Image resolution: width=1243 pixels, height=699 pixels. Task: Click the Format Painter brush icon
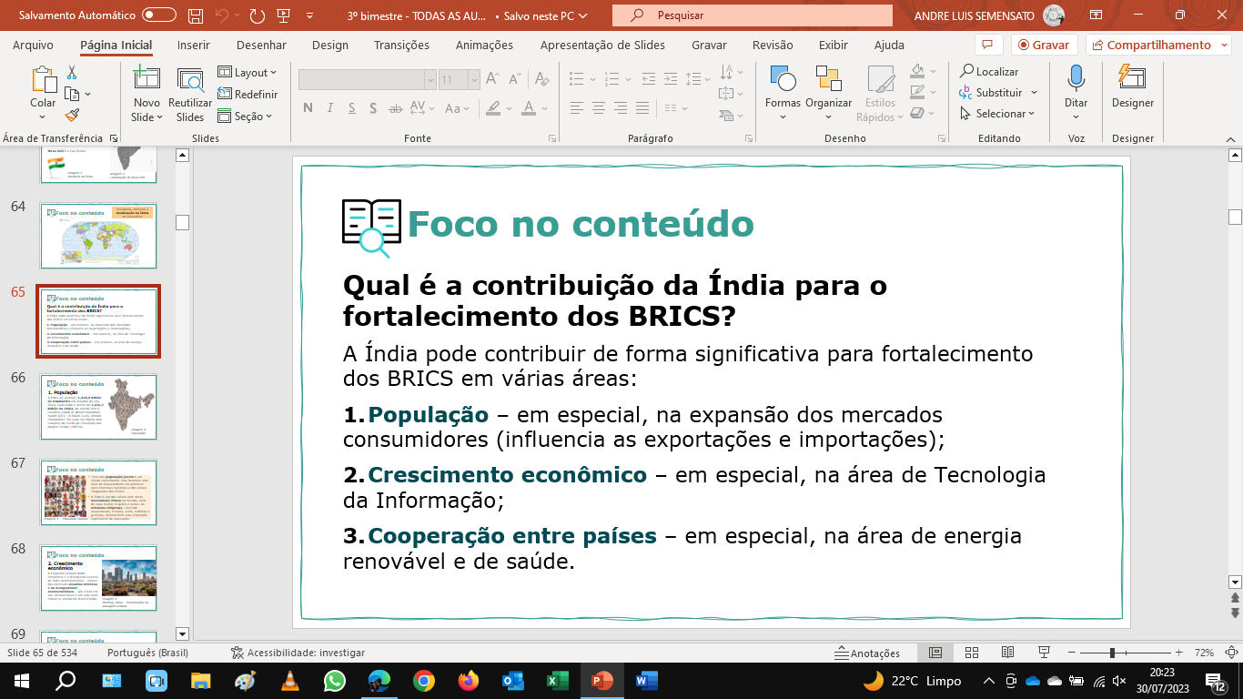click(x=72, y=115)
